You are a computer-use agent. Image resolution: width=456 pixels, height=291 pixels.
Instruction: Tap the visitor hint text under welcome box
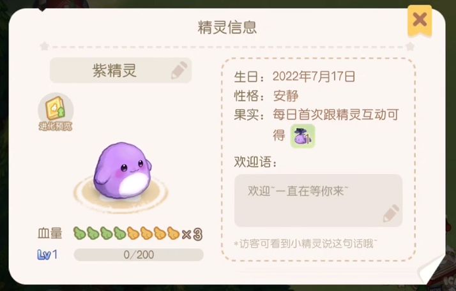[x=305, y=244]
